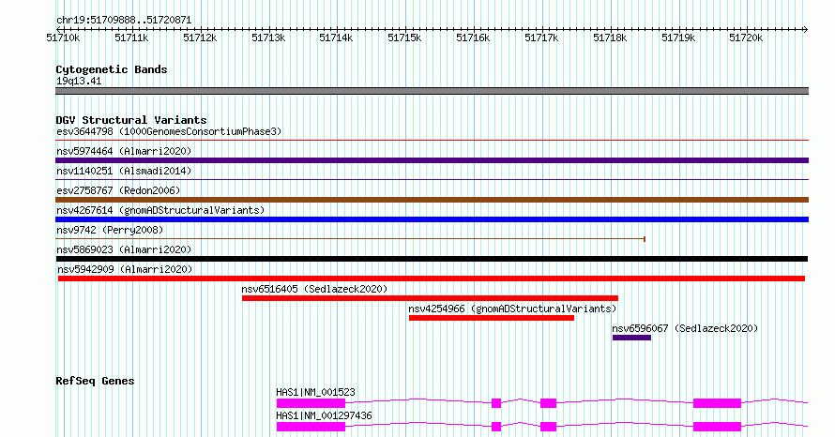Screen dimensions: 835x437
Task: Open the nsv4267614 (gnomADStructuralVariants) label
Action: 160,210
